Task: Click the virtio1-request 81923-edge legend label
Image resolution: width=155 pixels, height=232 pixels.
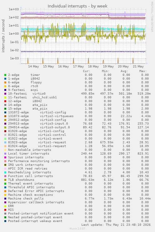Action: tap(37, 142)
